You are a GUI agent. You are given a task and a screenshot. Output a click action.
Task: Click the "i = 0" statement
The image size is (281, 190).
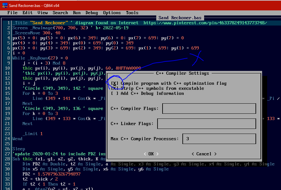pyautogui.click(x=19, y=53)
